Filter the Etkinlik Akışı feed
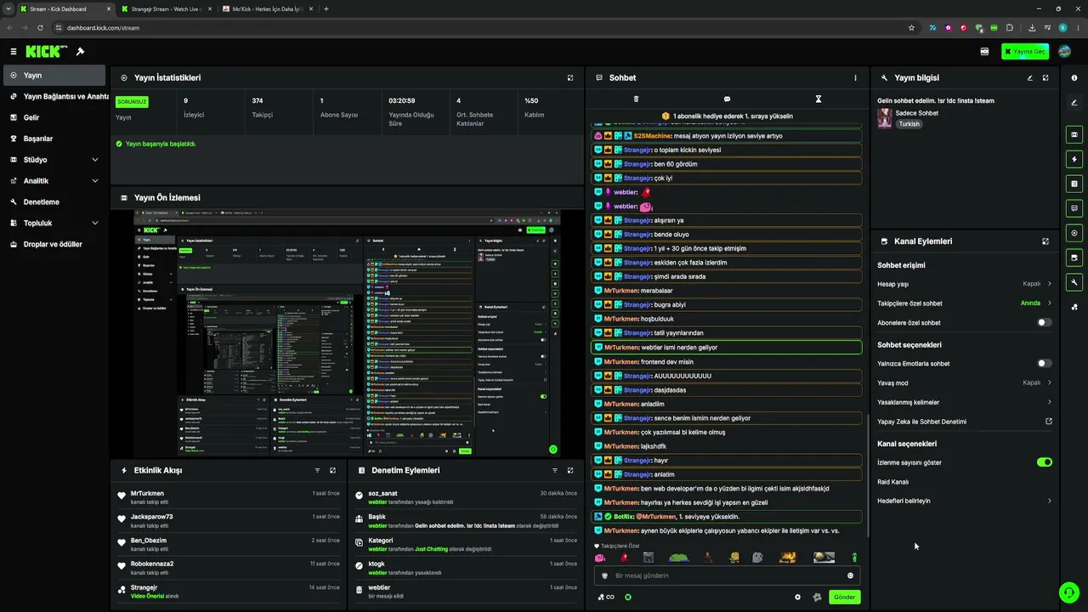This screenshot has width=1088, height=612. 317,470
